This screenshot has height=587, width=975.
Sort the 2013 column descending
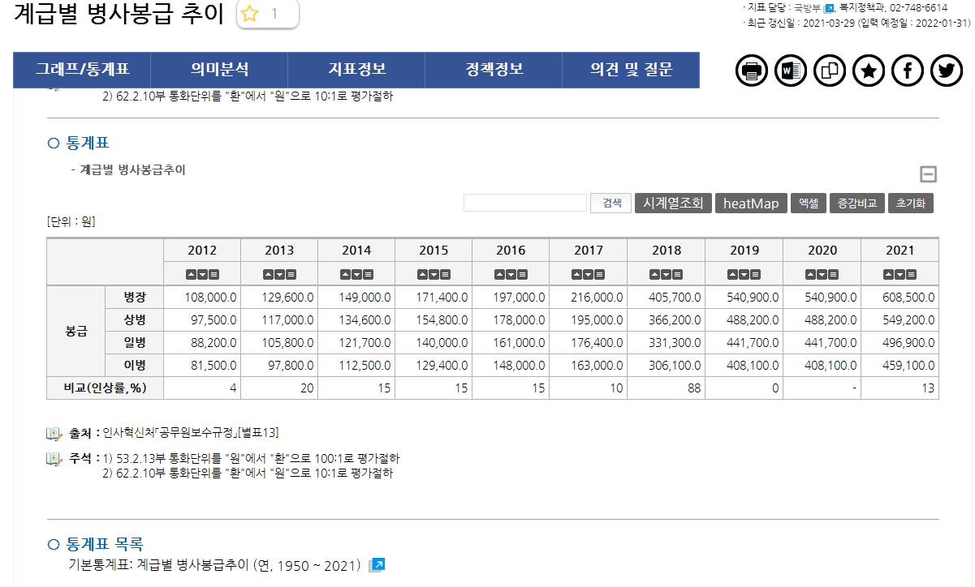279,275
